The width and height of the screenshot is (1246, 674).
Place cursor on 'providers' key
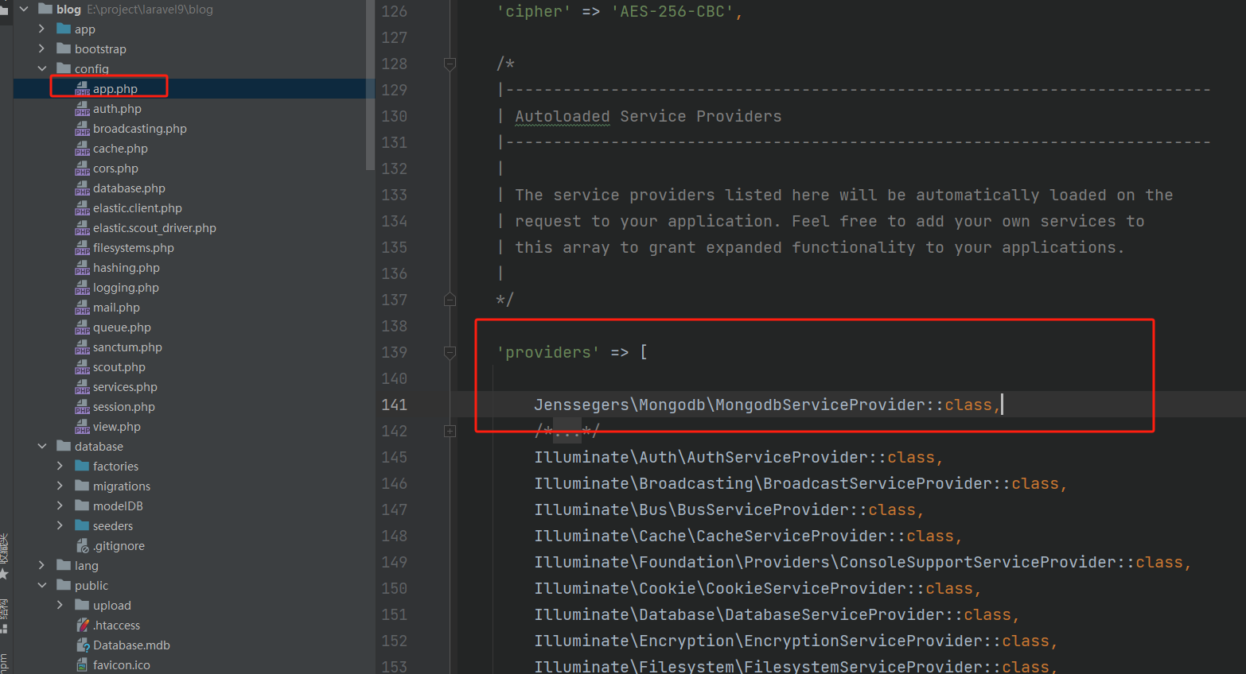click(548, 352)
